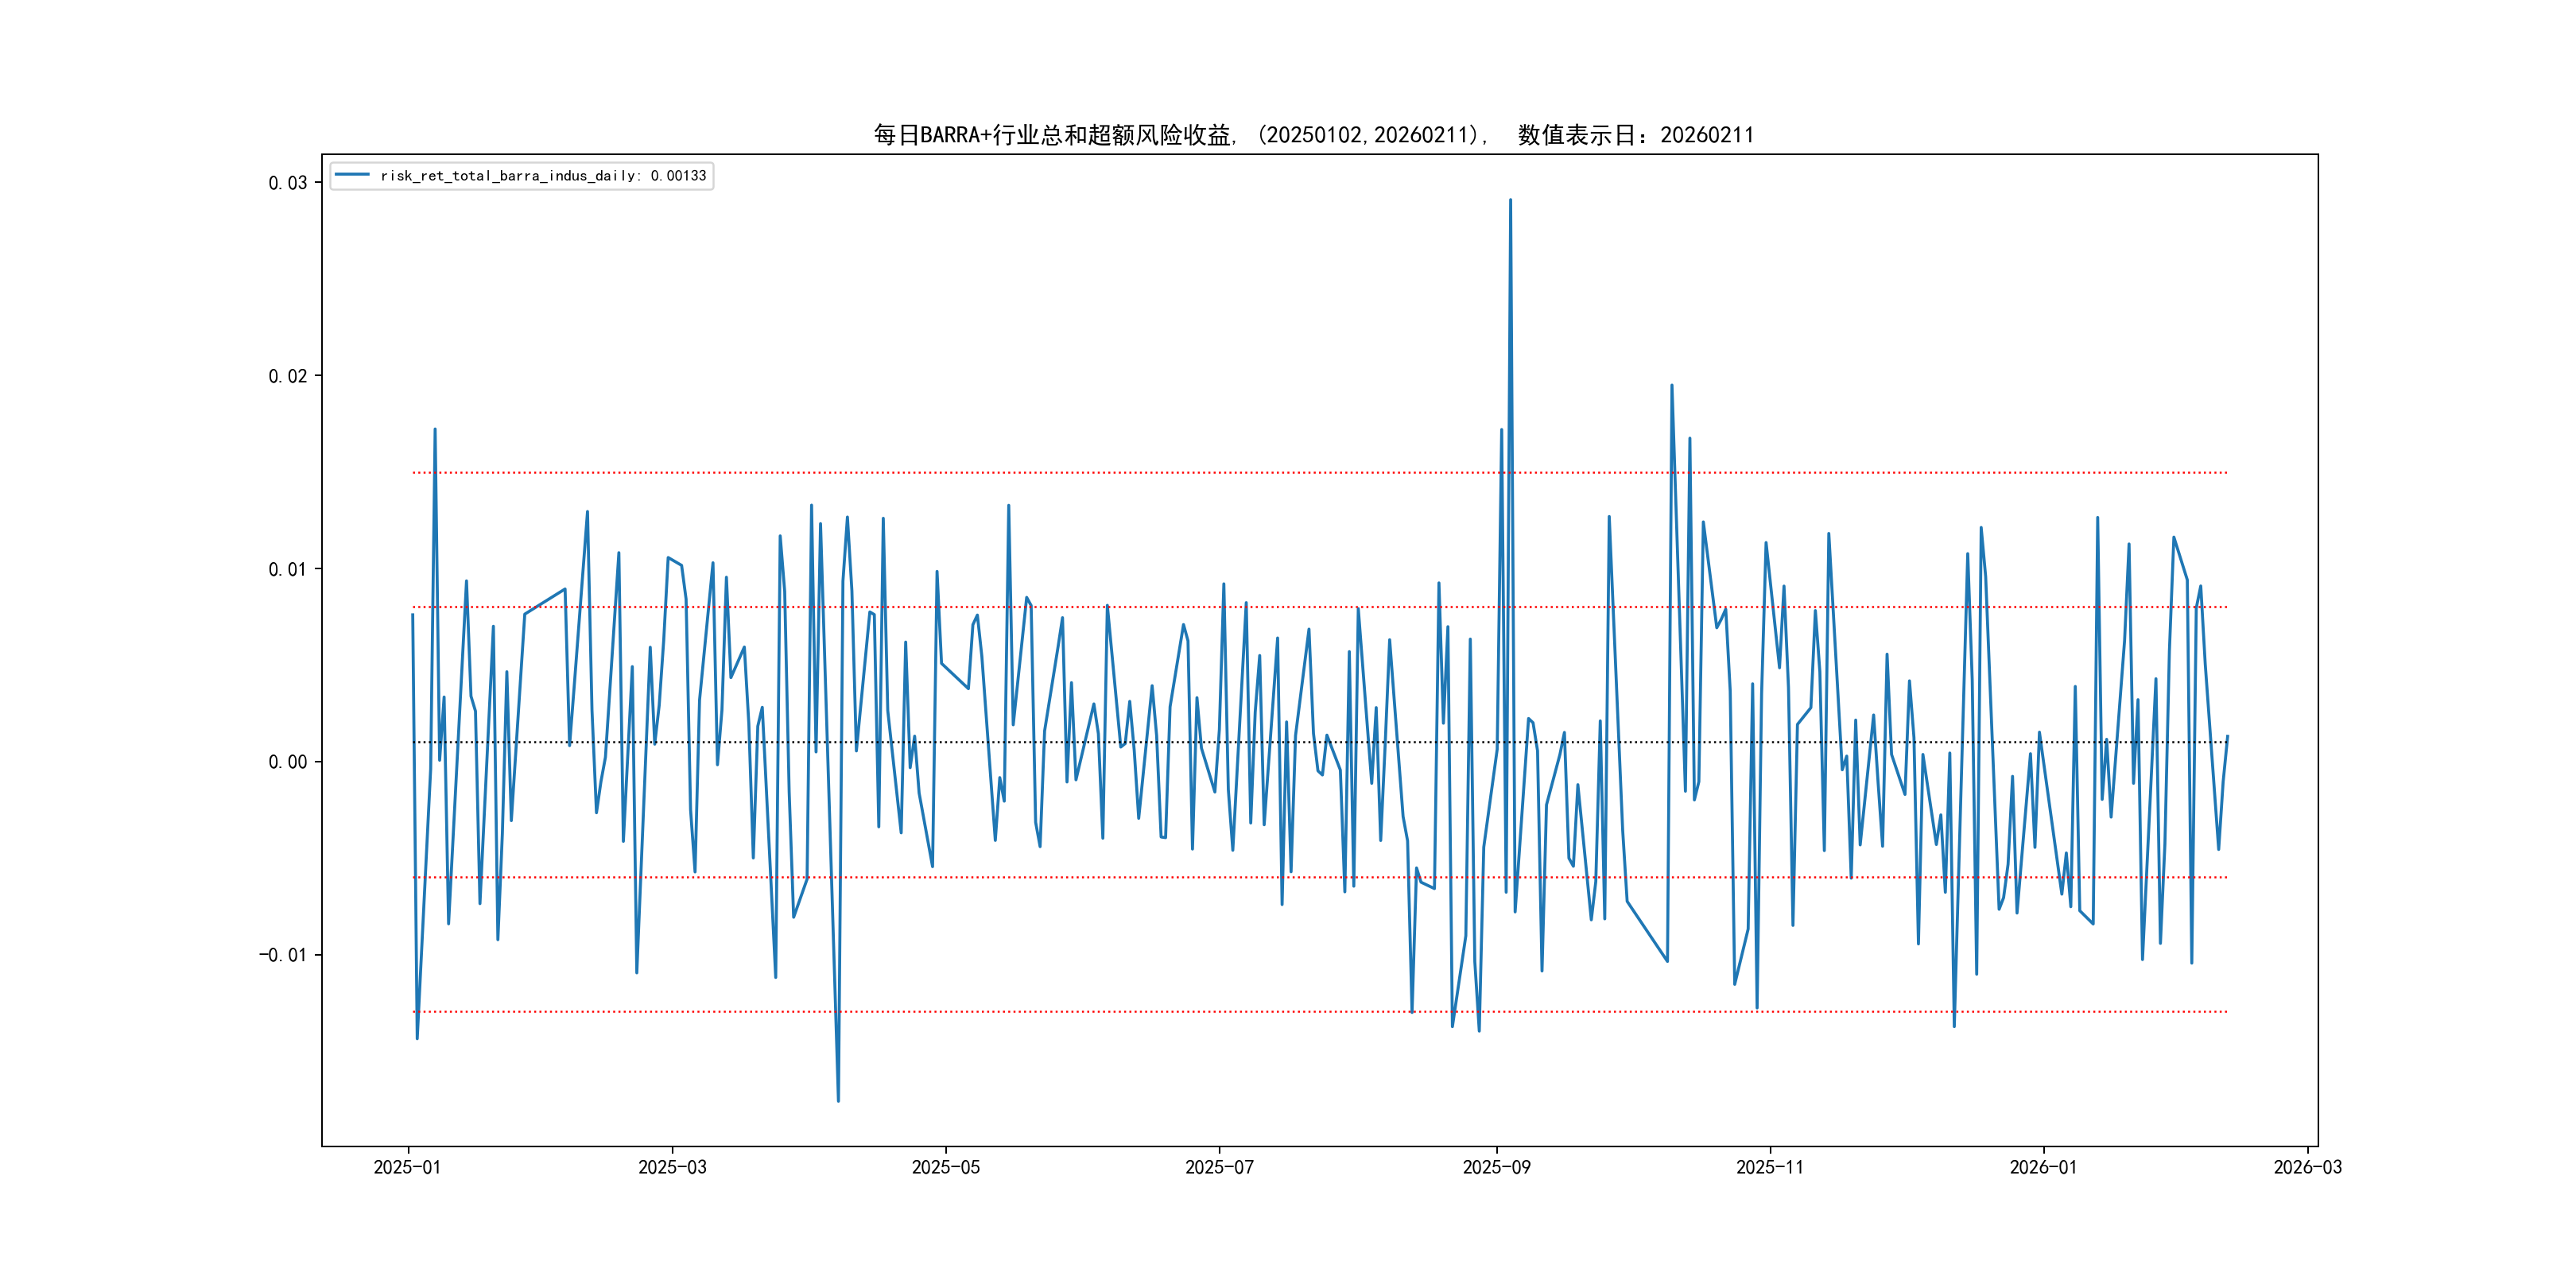Click the risk_ret_total_barra_indus_daily legend label
Screen dimensions: 2576x1288
pos(543,176)
